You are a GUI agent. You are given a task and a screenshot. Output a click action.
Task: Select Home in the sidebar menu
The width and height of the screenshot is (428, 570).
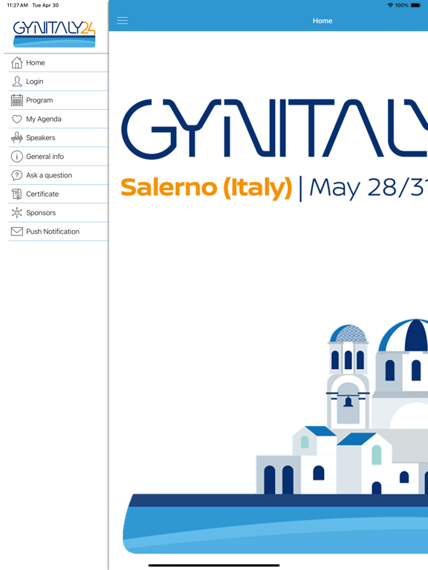click(x=36, y=63)
